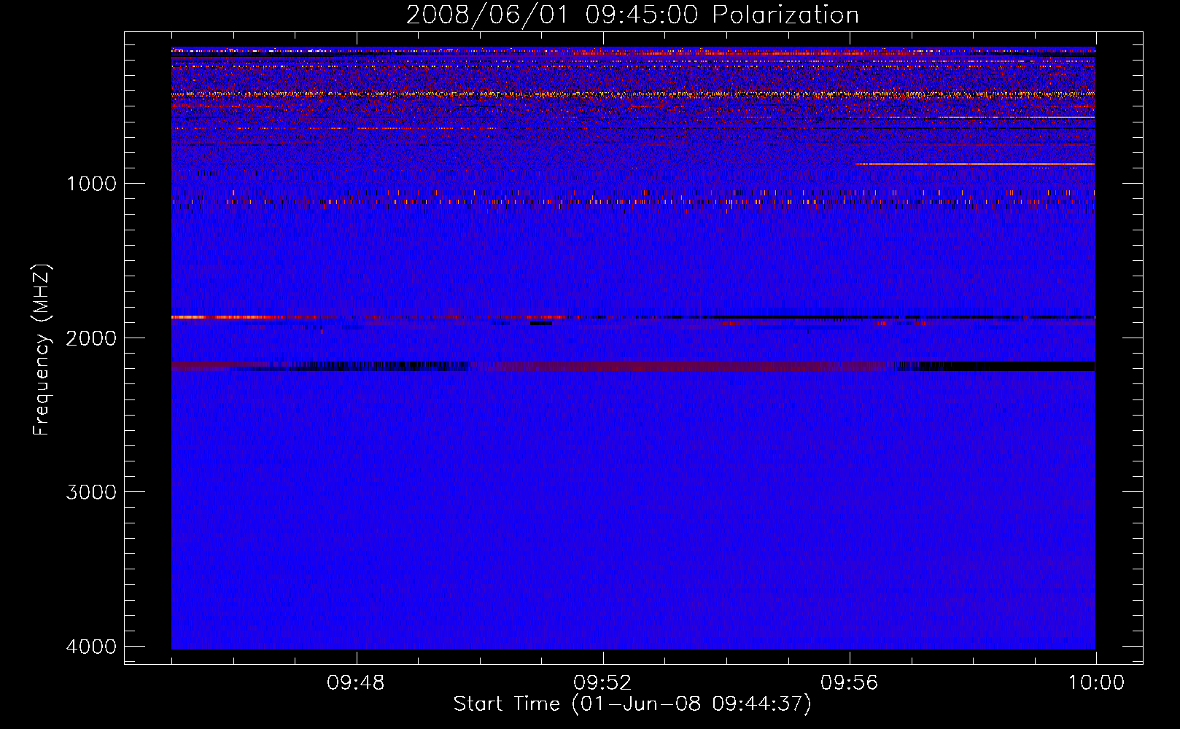
Task: Click the 3000 frequency tick label
Action: tap(91, 492)
